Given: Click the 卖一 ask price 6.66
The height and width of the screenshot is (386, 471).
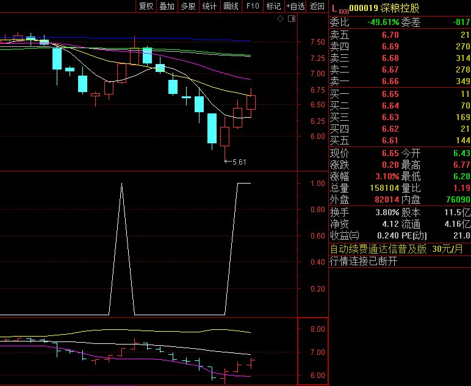Looking at the screenshot, I should point(390,81).
